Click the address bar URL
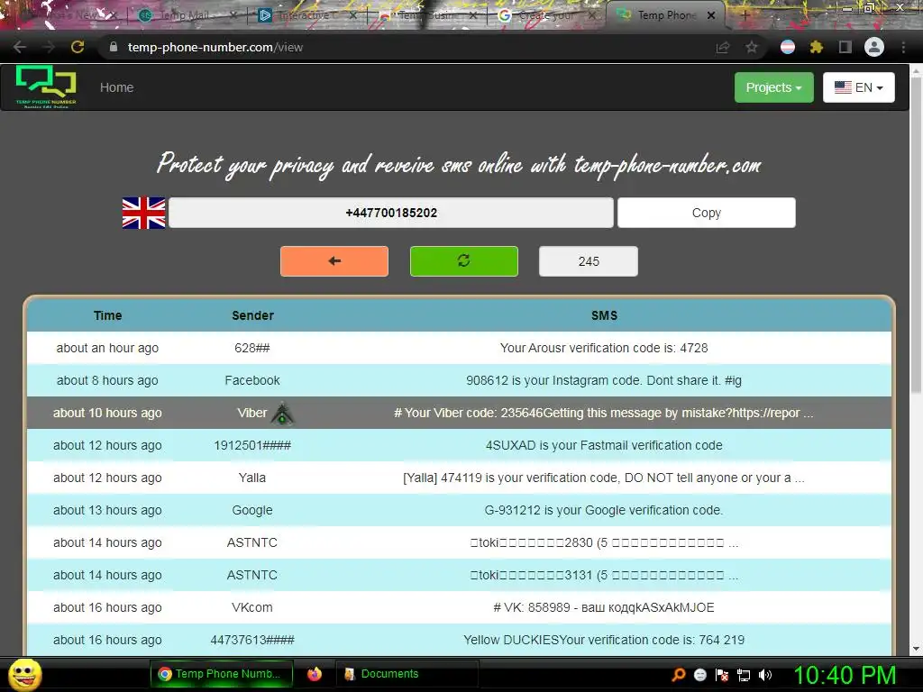The image size is (923, 692). 215,47
